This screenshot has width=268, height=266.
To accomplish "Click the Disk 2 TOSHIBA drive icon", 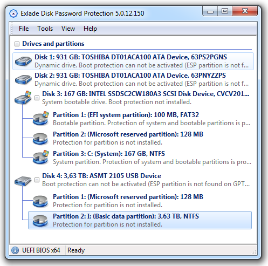I will point(23,79).
